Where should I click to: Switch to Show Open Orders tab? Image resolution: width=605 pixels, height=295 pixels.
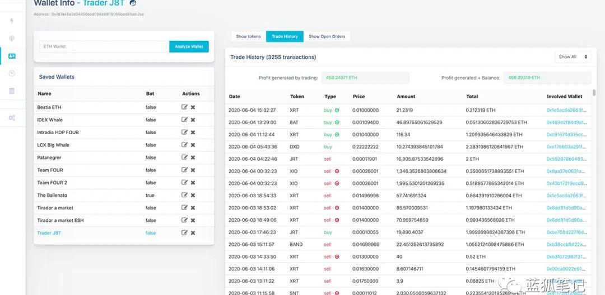click(x=327, y=36)
